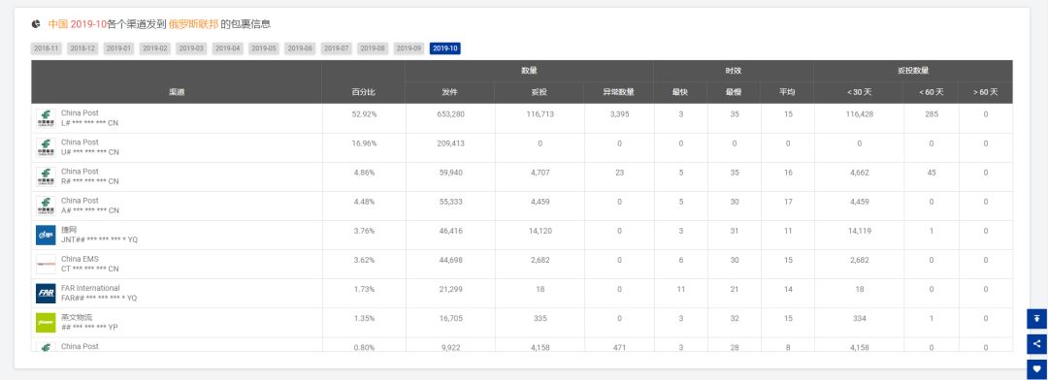Switch to the 2019-09 month tab
The height and width of the screenshot is (380, 1048).
[x=409, y=48]
